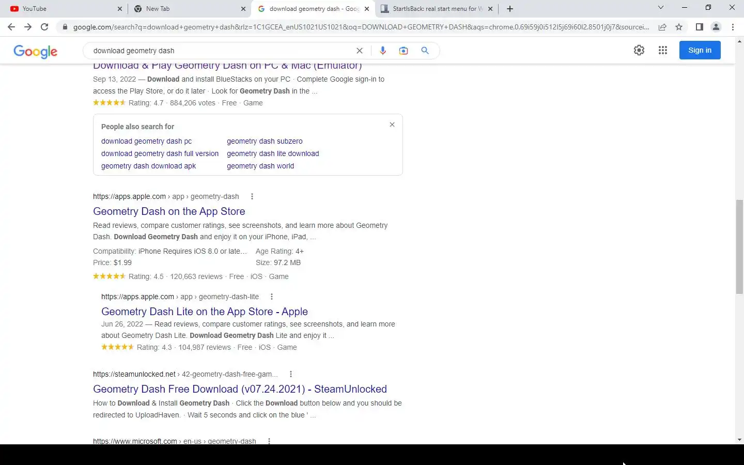Open Geometry Dash Lite on the App Store
Screen dimensions: 744x465
pyautogui.click(x=205, y=312)
